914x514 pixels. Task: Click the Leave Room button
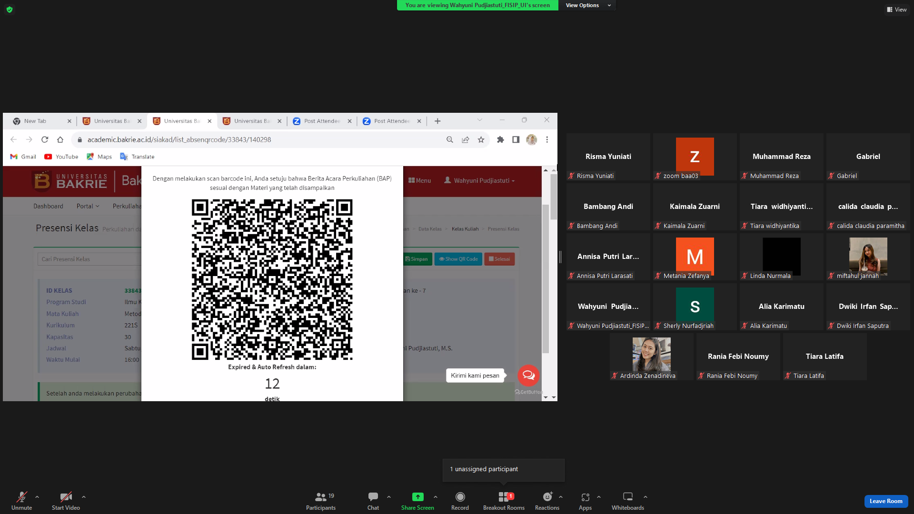[x=886, y=501]
